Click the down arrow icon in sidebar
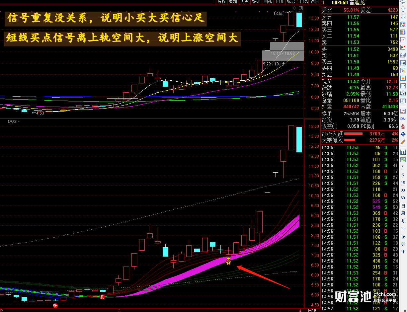The width and height of the screenshot is (407, 312). pyautogui.click(x=403, y=17)
